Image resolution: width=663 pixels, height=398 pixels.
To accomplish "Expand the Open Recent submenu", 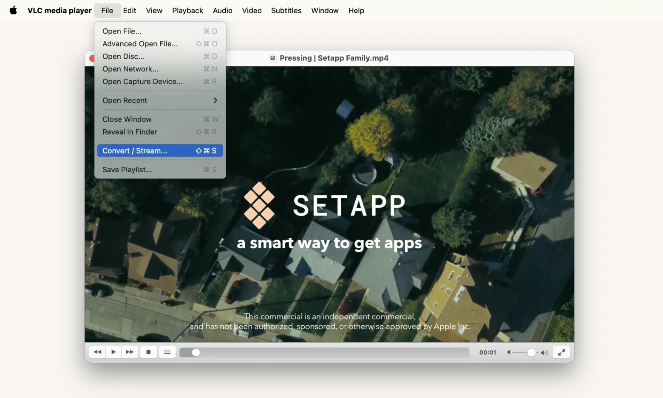I will coord(160,100).
